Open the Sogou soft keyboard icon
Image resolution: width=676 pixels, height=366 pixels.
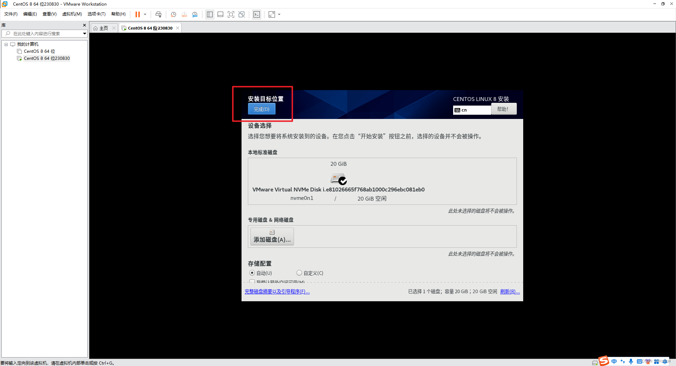639,361
